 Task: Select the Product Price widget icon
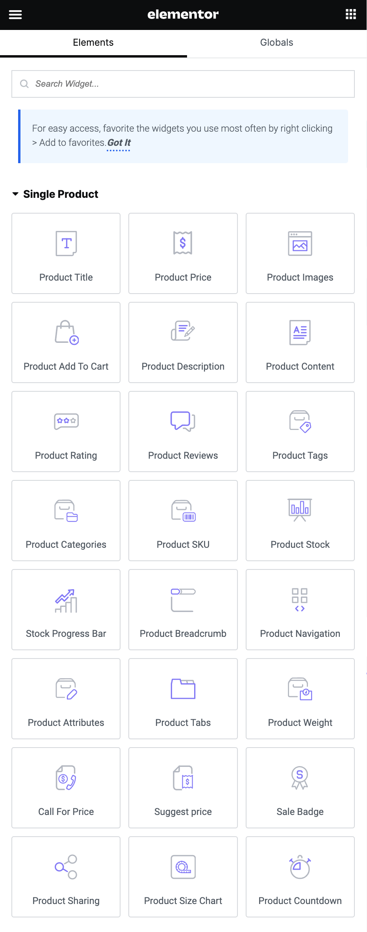pyautogui.click(x=183, y=243)
